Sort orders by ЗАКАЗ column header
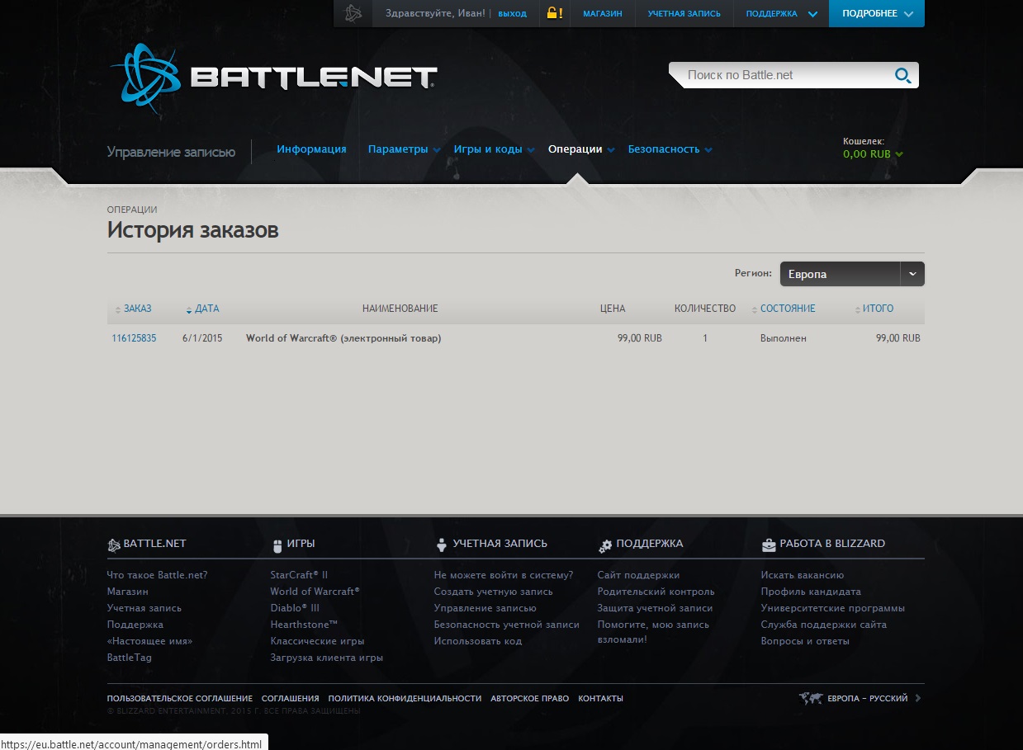 click(x=138, y=309)
